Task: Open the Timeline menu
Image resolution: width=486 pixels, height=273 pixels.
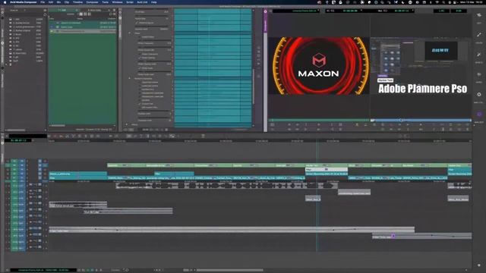Action: tap(77, 2)
